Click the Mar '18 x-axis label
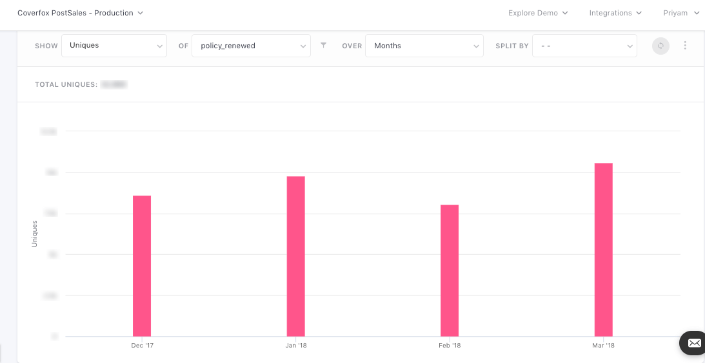This screenshot has width=705, height=363. tap(603, 346)
